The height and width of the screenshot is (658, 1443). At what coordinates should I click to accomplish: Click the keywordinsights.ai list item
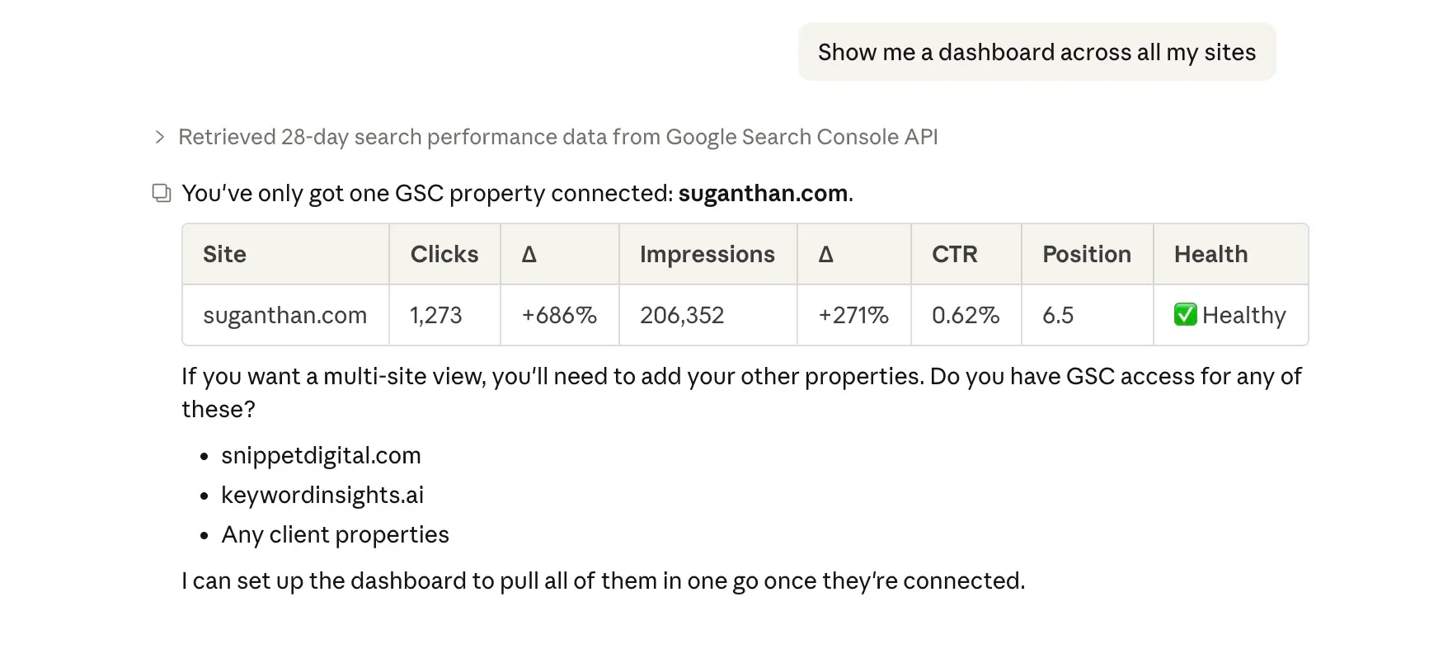(x=322, y=495)
